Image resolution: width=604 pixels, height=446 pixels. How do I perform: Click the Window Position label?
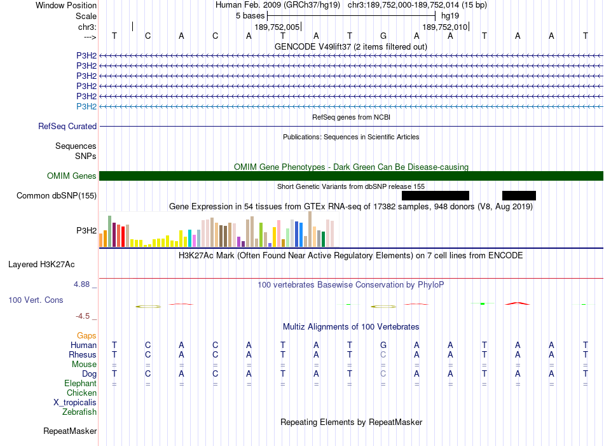point(66,5)
